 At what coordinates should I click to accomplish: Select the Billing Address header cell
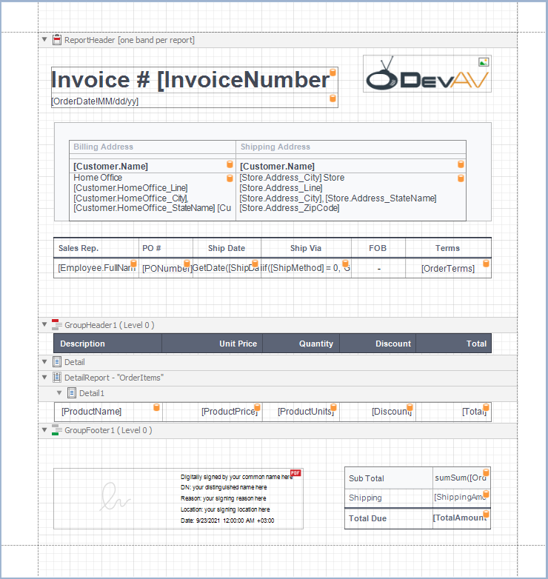coord(153,147)
